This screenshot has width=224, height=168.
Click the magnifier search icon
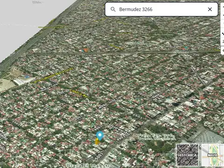(113, 9)
